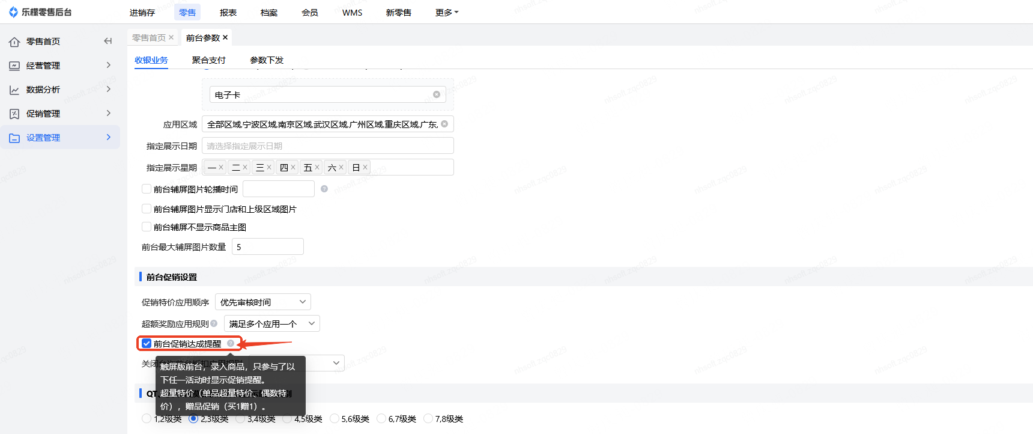The height and width of the screenshot is (434, 1033).
Task: Click help icon beside 前台促销达成提醒
Action: click(x=231, y=343)
